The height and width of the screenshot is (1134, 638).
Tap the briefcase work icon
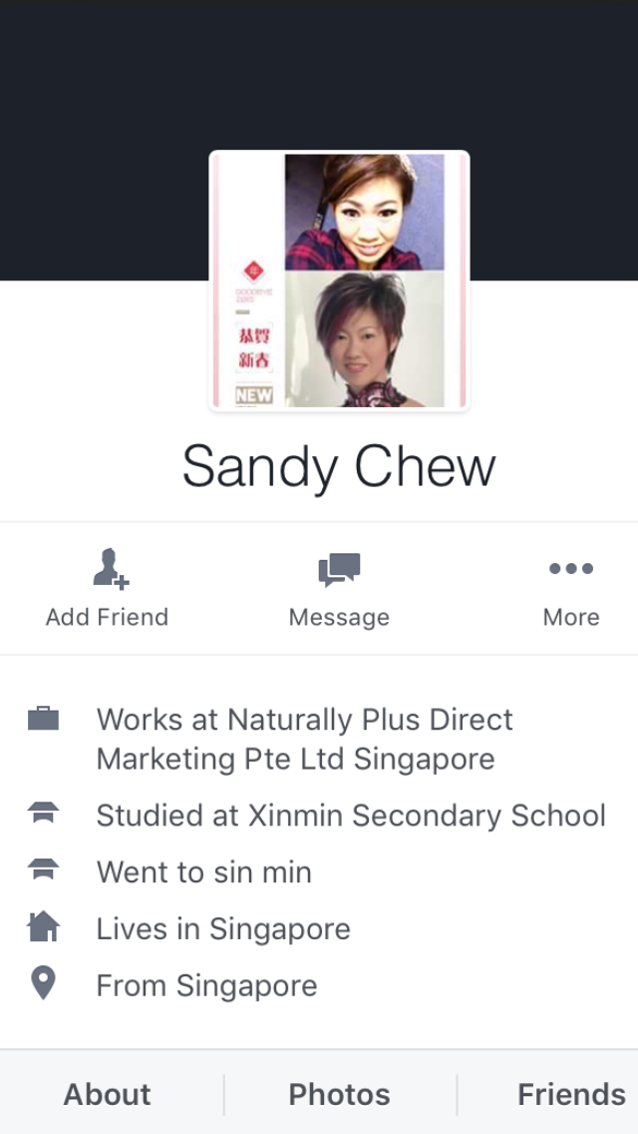[x=43, y=720]
